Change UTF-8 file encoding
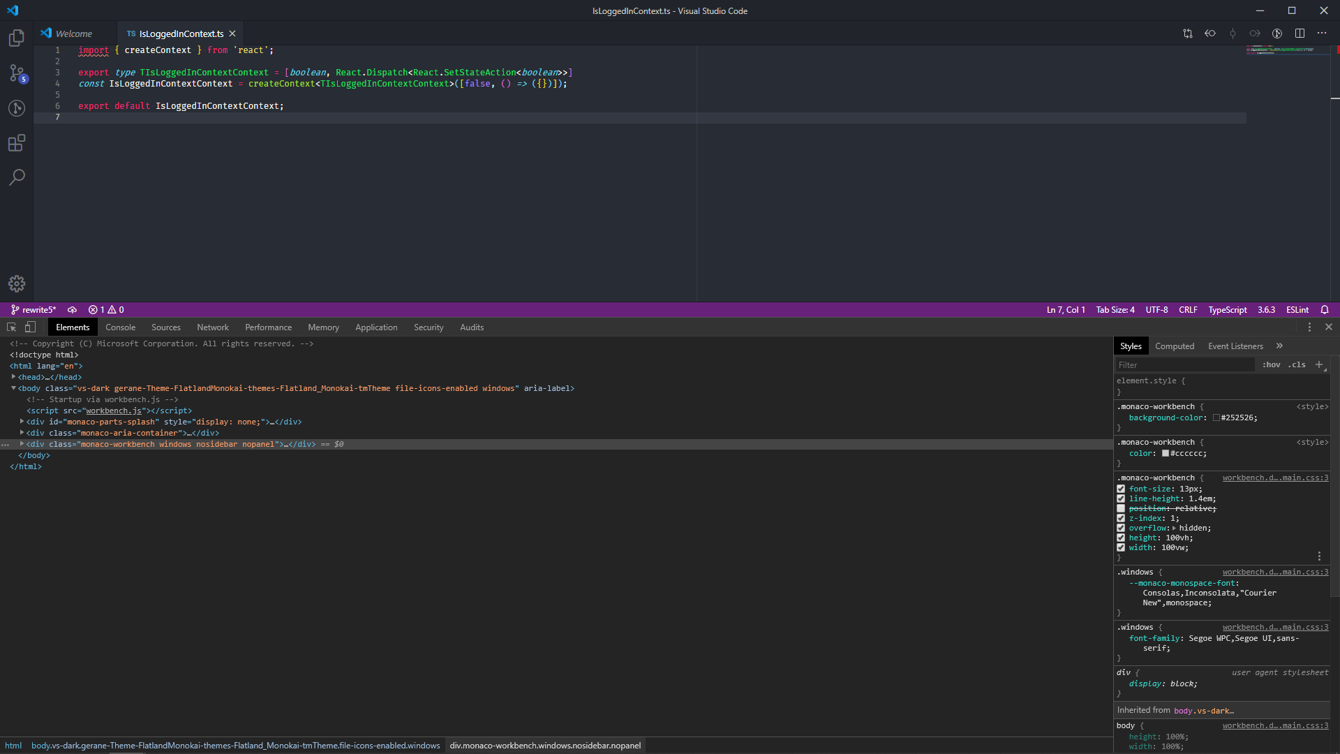 [x=1156, y=310]
